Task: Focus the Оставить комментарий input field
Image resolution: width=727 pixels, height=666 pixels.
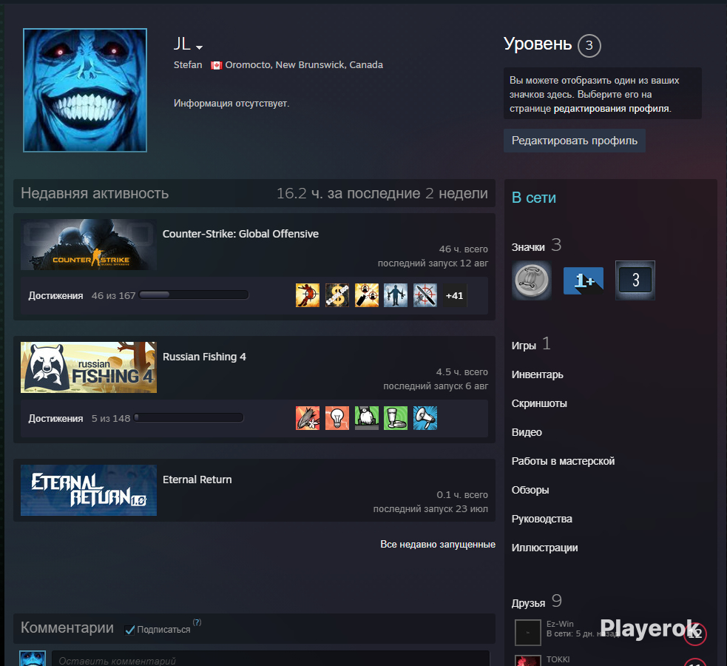Action: point(271,660)
